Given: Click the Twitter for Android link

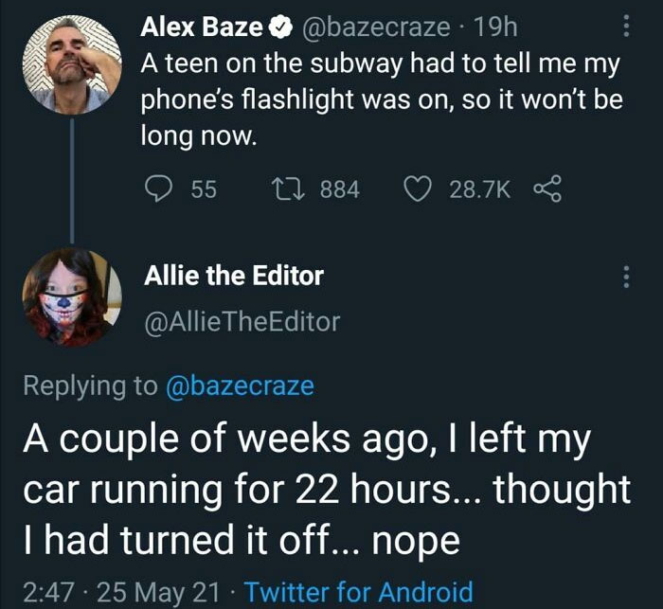Looking at the screenshot, I should click(358, 592).
